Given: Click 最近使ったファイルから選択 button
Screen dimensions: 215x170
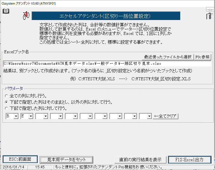Looking at the screenshot, I should [x=168, y=57].
